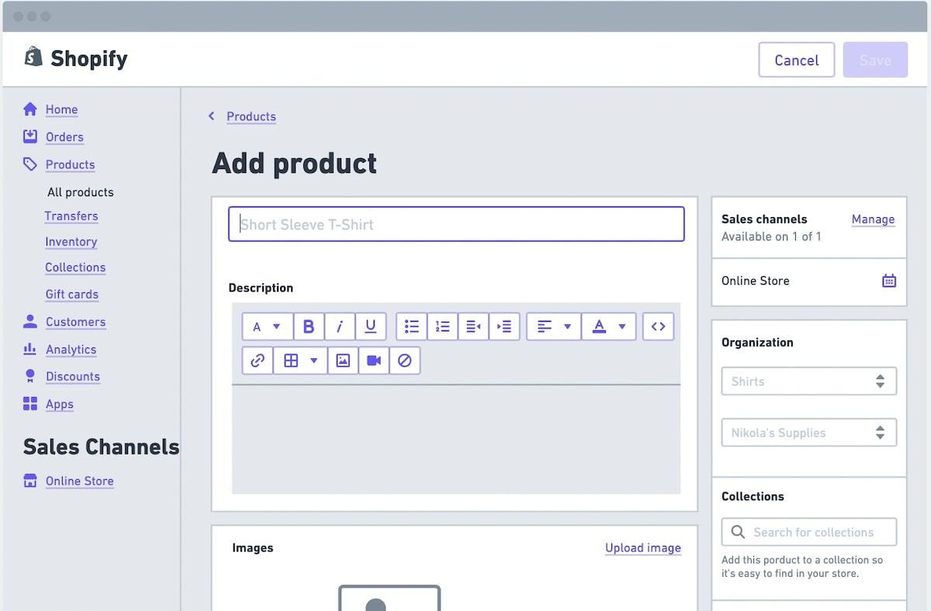Open Customers in the sidebar
Image resolution: width=931 pixels, height=611 pixels.
click(x=75, y=322)
